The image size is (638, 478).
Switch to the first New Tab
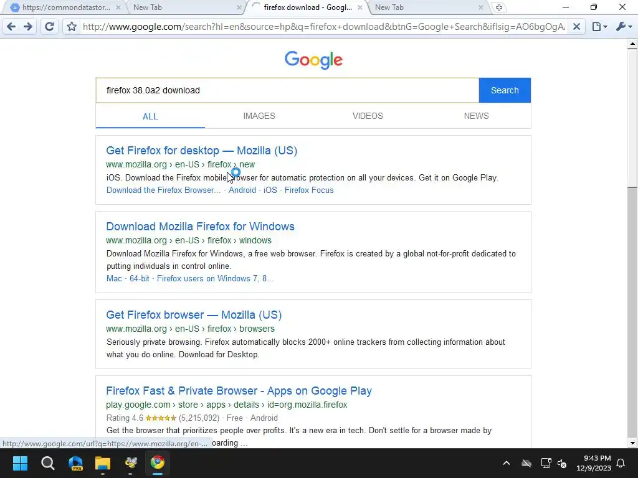tap(183, 7)
